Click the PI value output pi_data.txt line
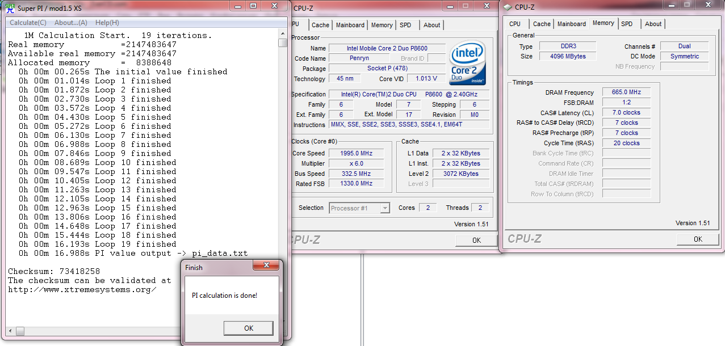Image resolution: width=725 pixels, height=346 pixels. pyautogui.click(x=133, y=253)
